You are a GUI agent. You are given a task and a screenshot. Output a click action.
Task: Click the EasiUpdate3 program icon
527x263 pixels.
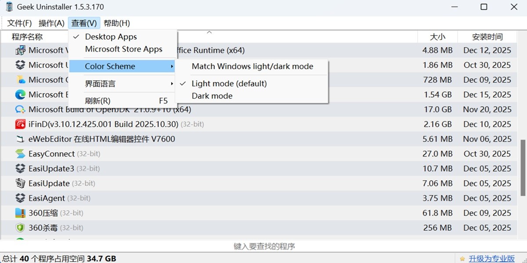(x=20, y=169)
